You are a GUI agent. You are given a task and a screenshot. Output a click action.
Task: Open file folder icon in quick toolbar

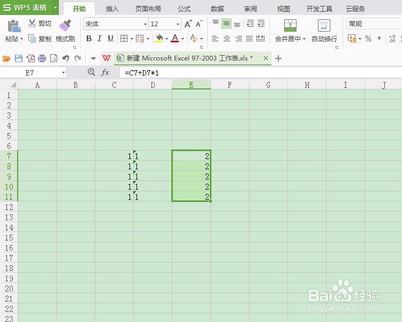tap(6, 58)
